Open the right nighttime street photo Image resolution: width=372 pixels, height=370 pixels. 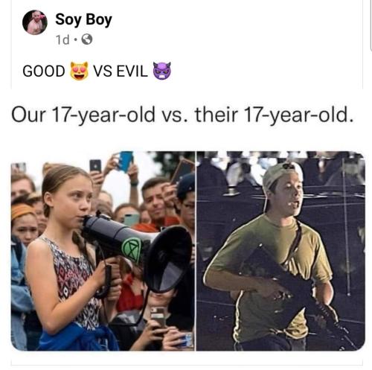pos(280,251)
